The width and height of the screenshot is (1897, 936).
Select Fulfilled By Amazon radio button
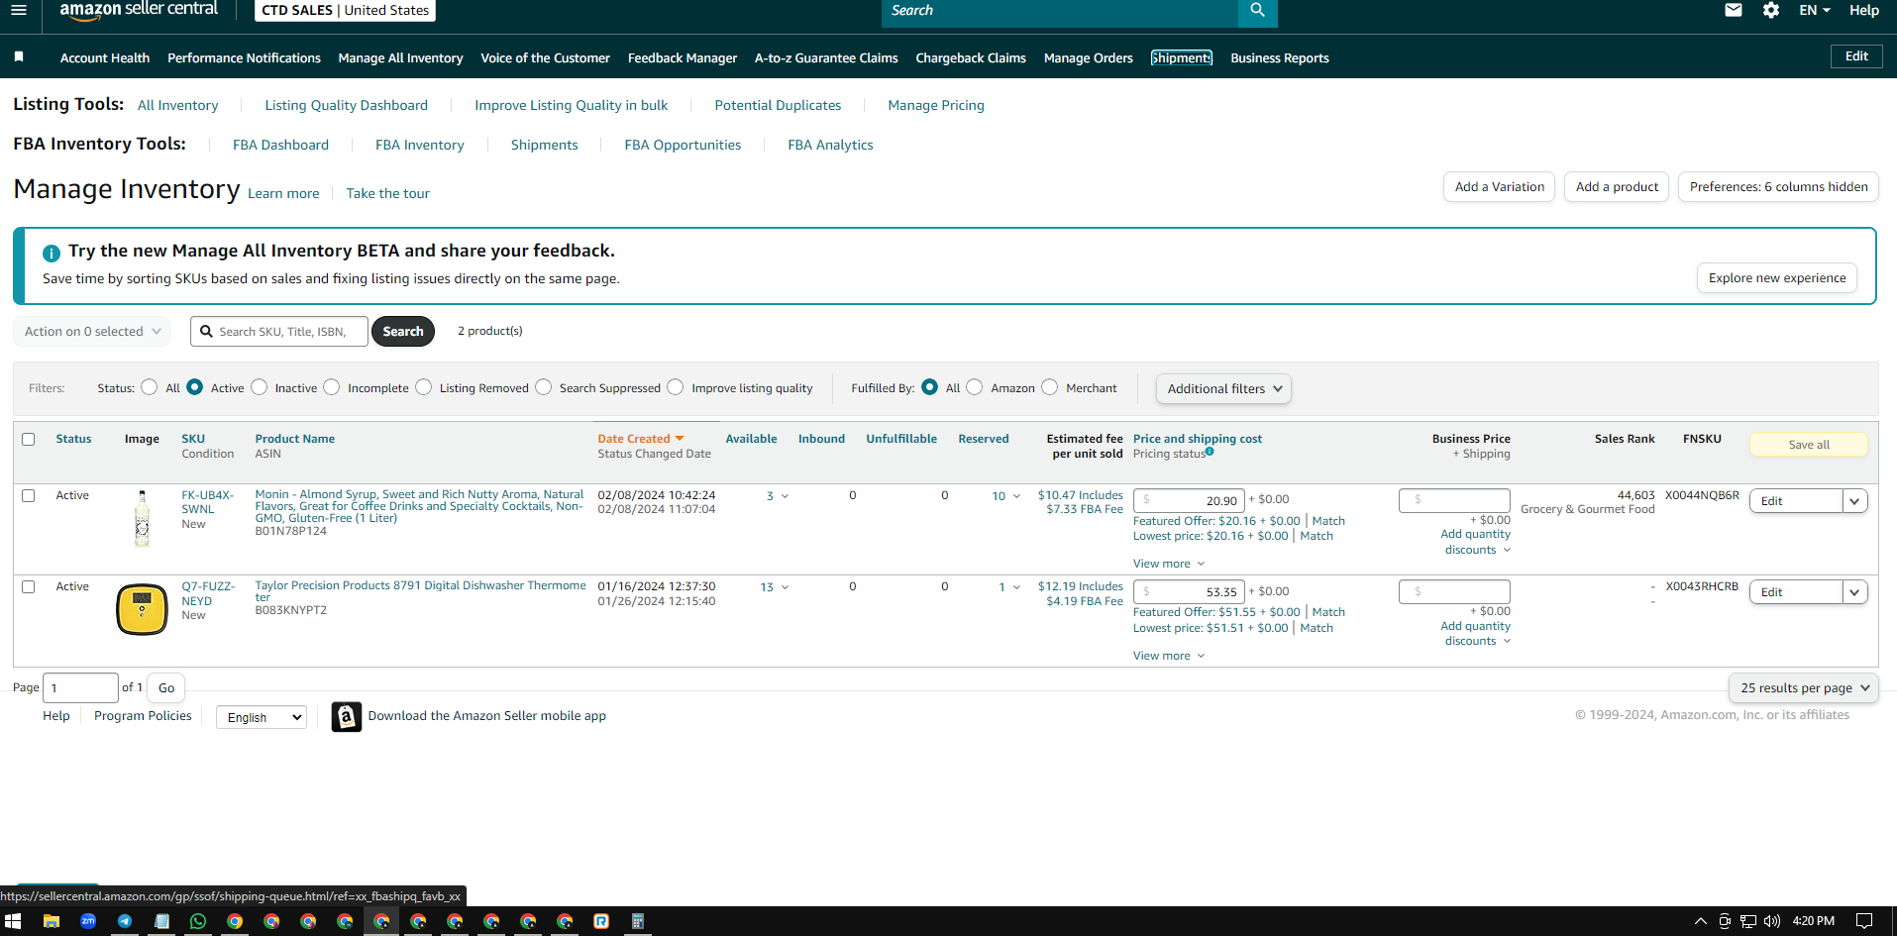(x=975, y=387)
